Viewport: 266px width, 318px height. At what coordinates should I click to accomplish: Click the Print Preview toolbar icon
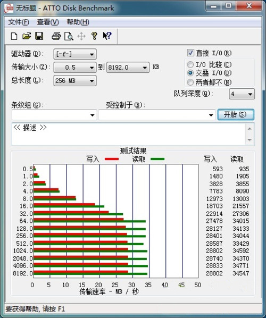[x=69, y=36]
